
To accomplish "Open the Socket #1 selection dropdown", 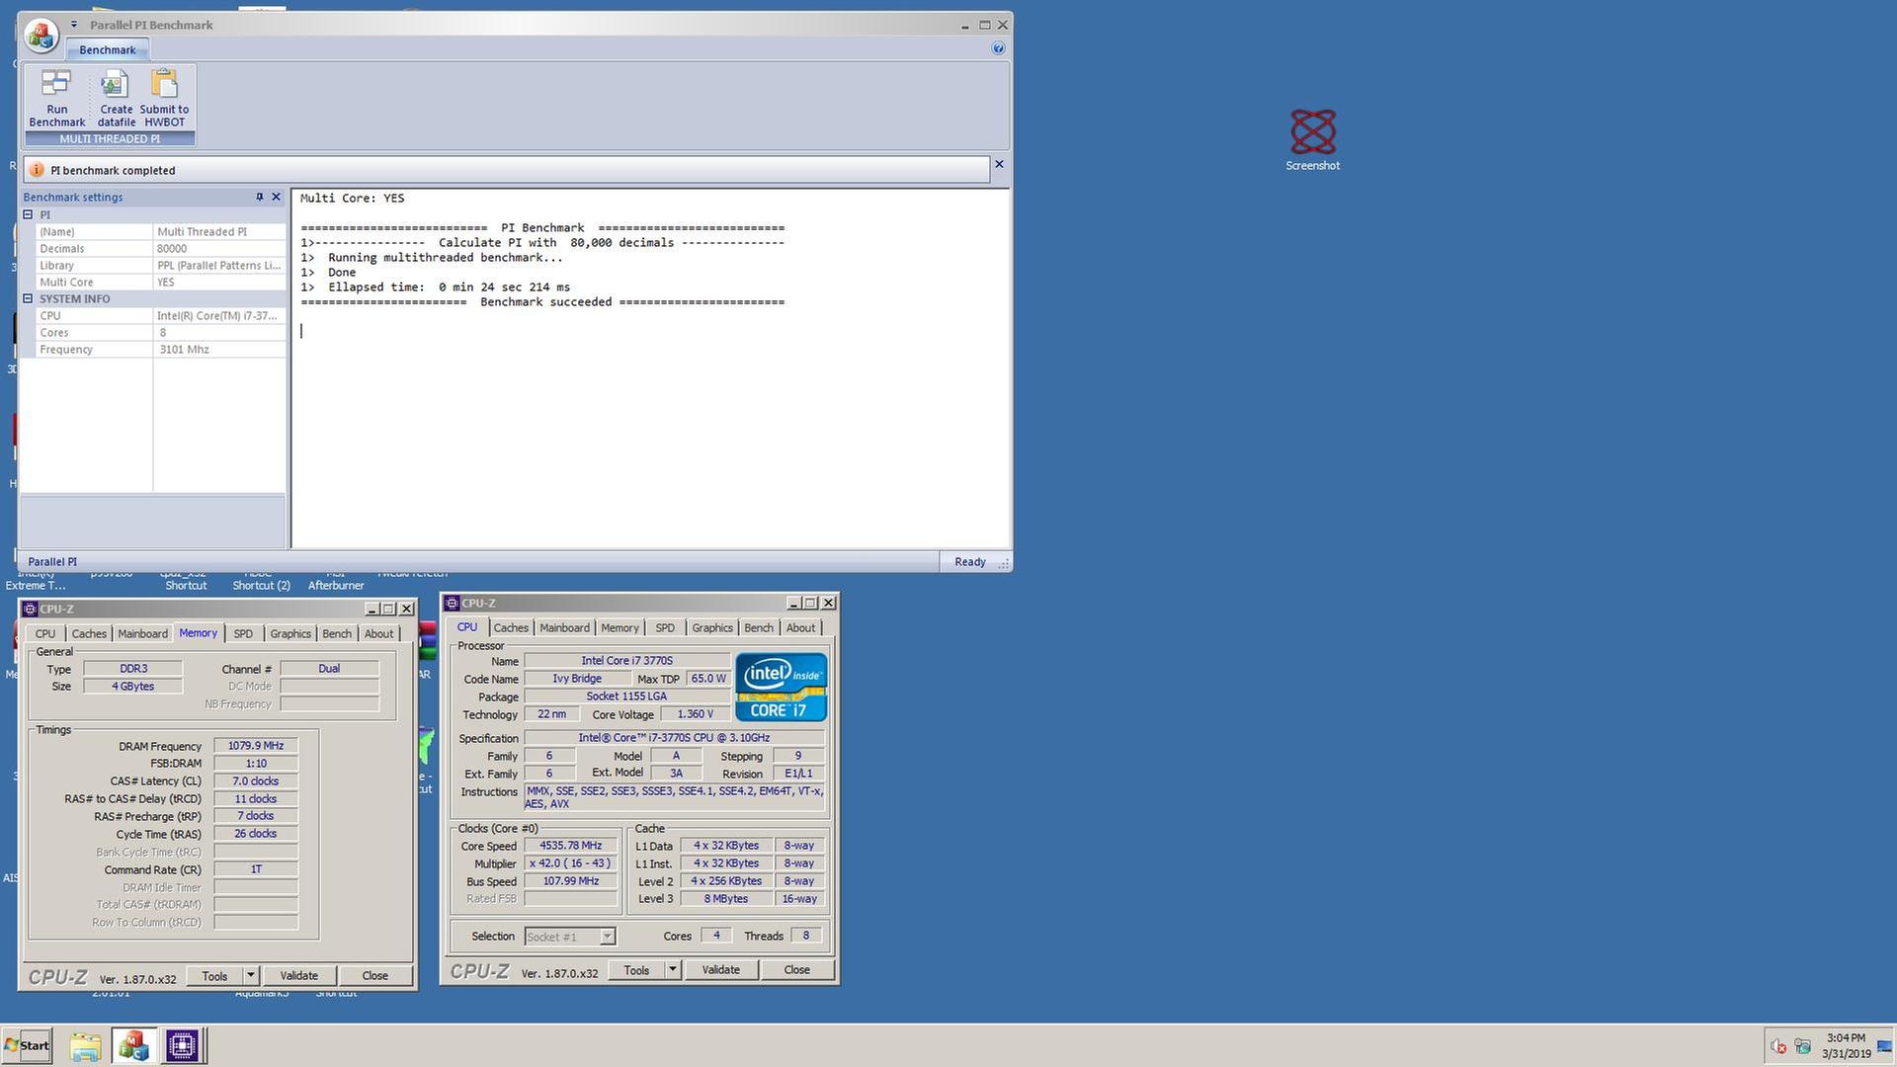I will (570, 937).
